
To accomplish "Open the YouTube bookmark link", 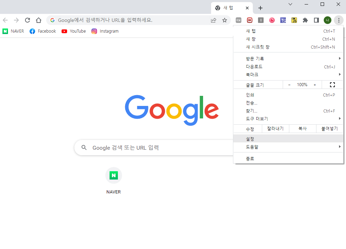I will [x=73, y=31].
